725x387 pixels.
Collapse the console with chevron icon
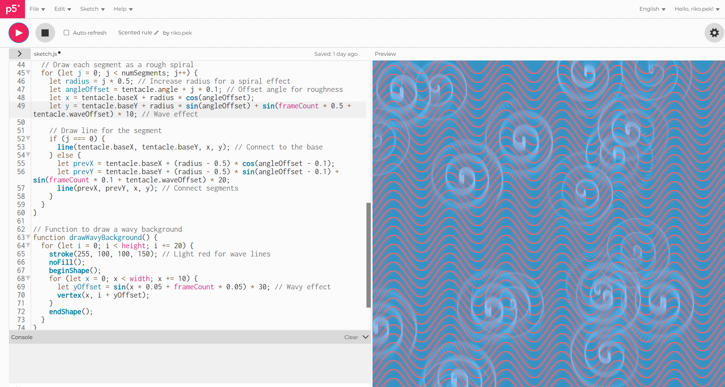[x=365, y=337]
